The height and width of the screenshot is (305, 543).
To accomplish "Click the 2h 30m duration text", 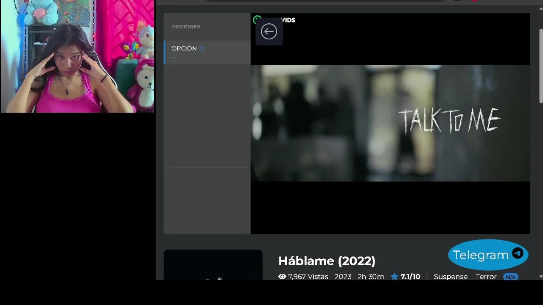I will click(371, 277).
